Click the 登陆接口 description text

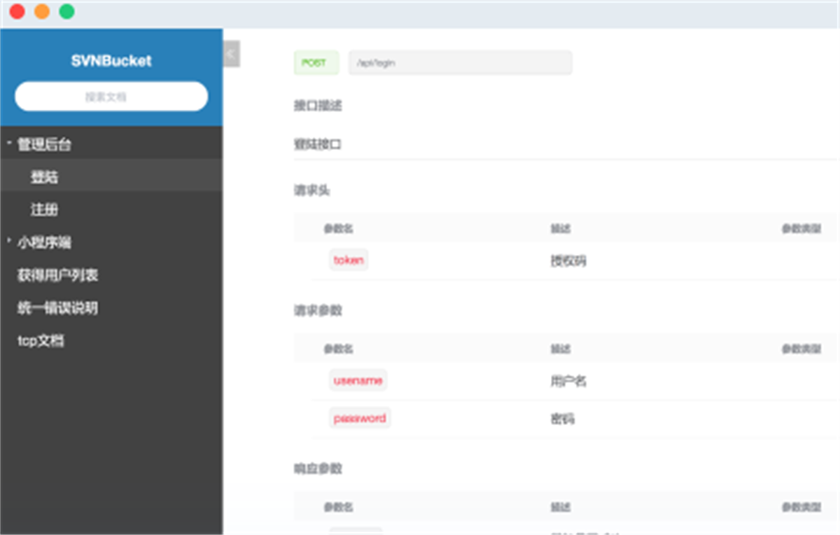318,145
